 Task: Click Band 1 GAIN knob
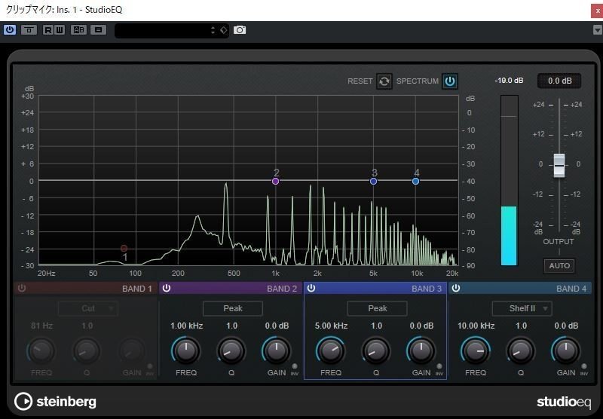132,350
